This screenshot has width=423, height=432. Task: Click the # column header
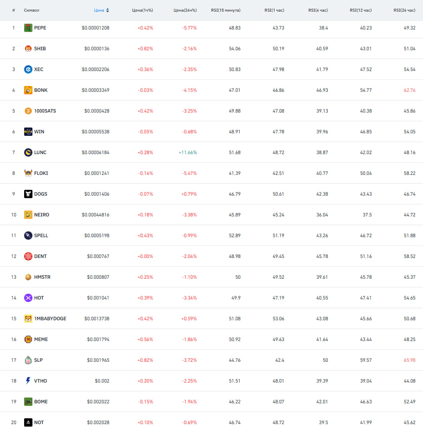[x=14, y=10]
